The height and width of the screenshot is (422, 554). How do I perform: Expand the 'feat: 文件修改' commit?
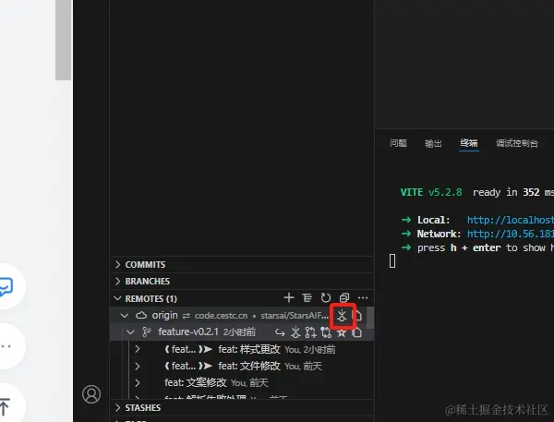(138, 366)
